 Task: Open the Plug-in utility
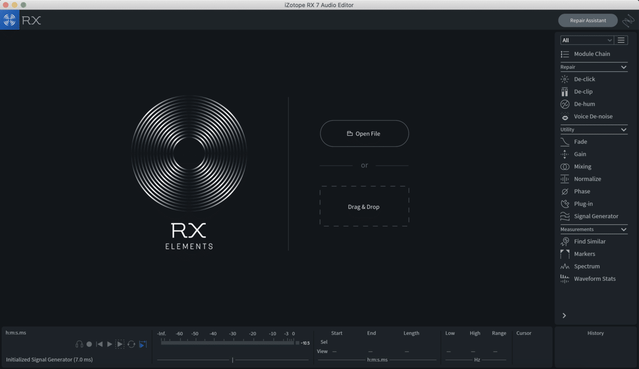[583, 204]
